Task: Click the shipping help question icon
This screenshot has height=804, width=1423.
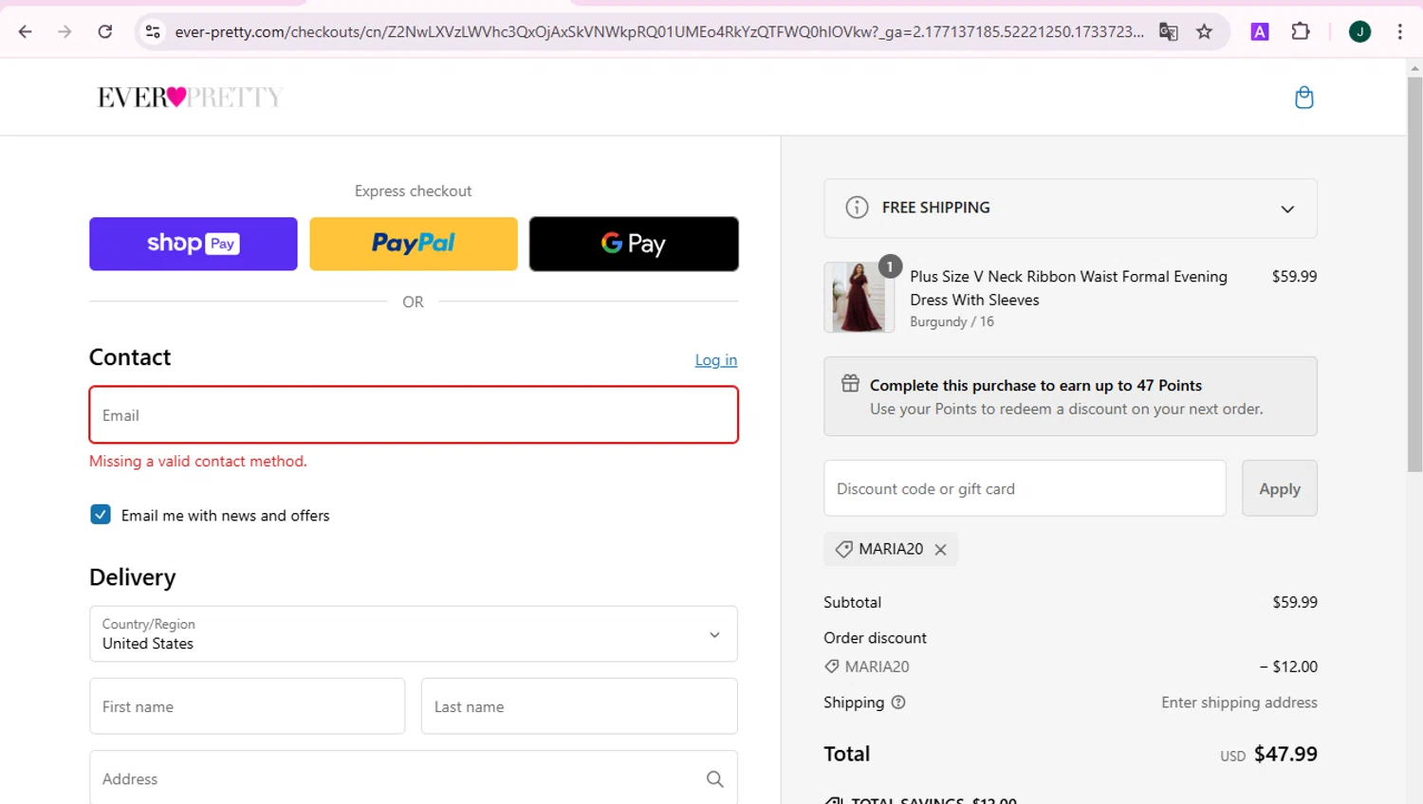Action: click(898, 703)
